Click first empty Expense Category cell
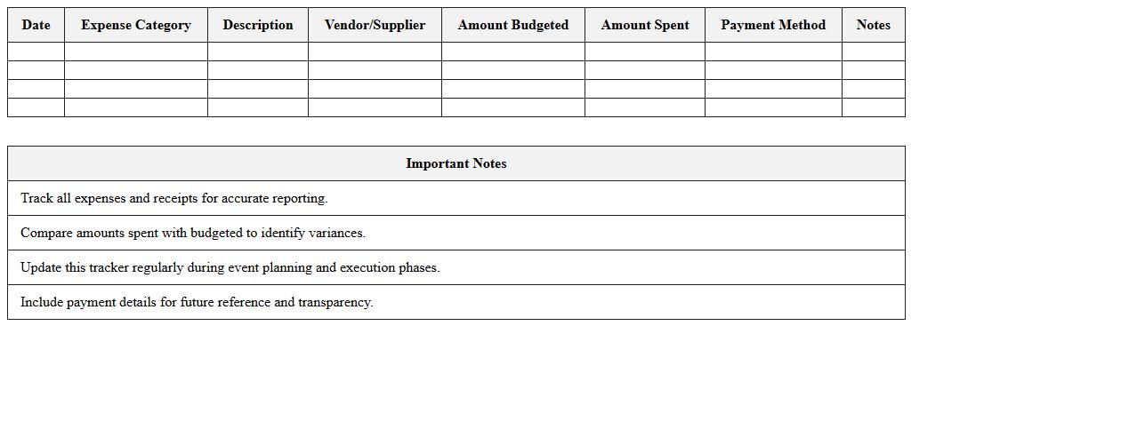Viewport: 1137px width, 445px height. click(x=136, y=52)
